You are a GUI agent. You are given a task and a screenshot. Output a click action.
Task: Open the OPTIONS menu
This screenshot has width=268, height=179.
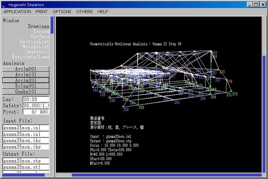tap(62, 12)
